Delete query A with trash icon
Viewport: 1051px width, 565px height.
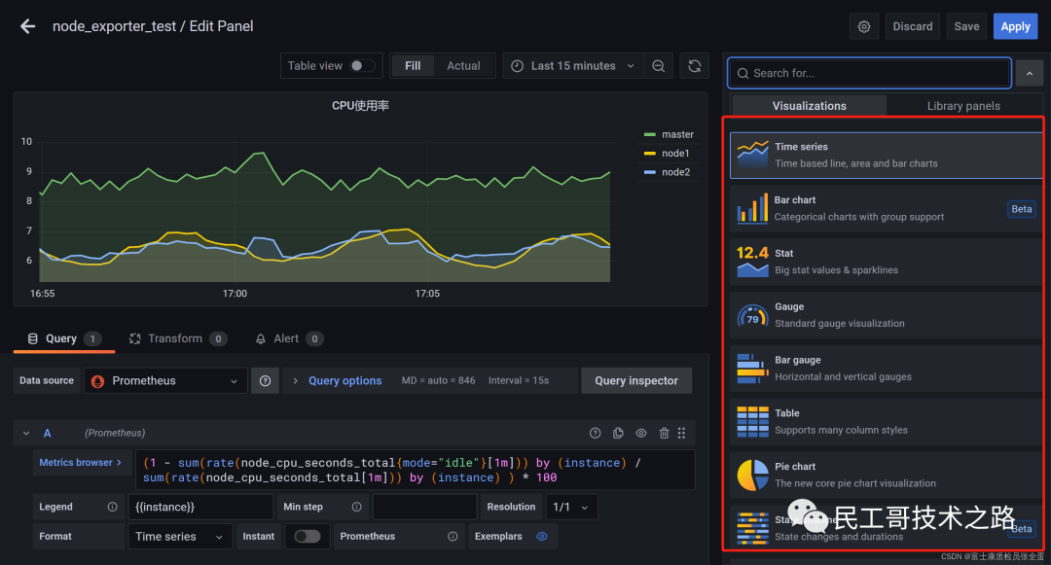coord(664,433)
